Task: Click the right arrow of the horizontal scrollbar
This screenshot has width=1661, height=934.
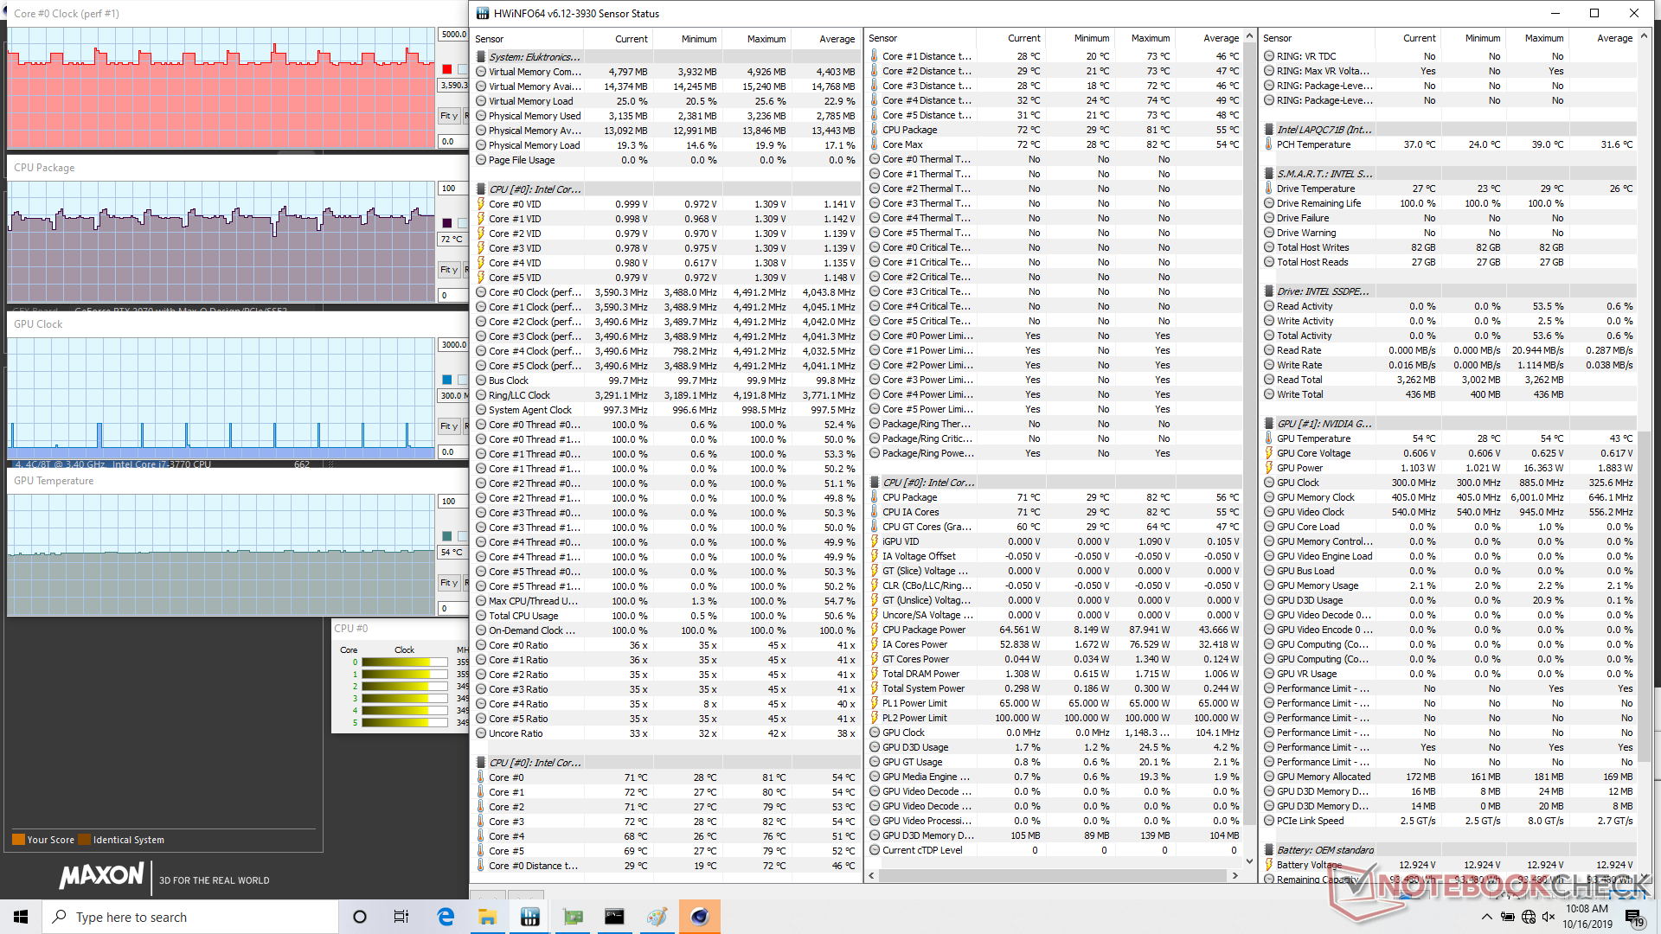Action: click(1235, 876)
